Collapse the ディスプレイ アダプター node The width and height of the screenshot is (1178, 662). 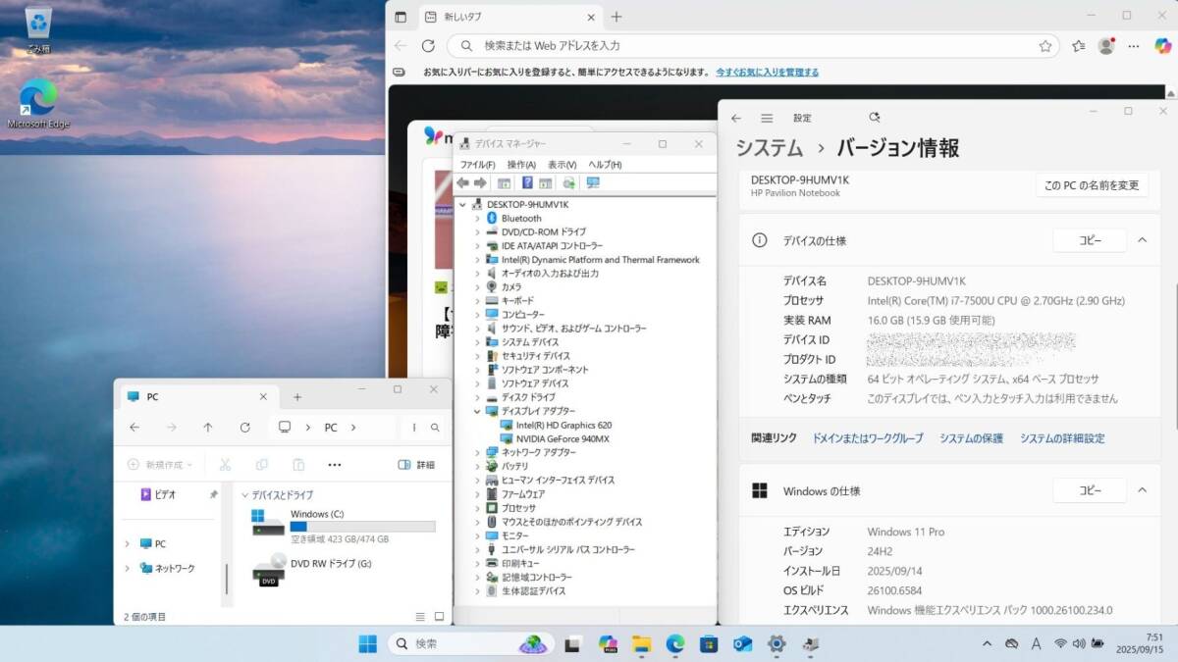(477, 412)
